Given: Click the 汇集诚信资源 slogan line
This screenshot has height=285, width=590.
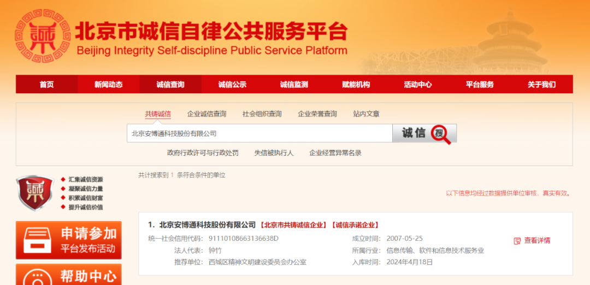Looking at the screenshot, I should pyautogui.click(x=85, y=179).
